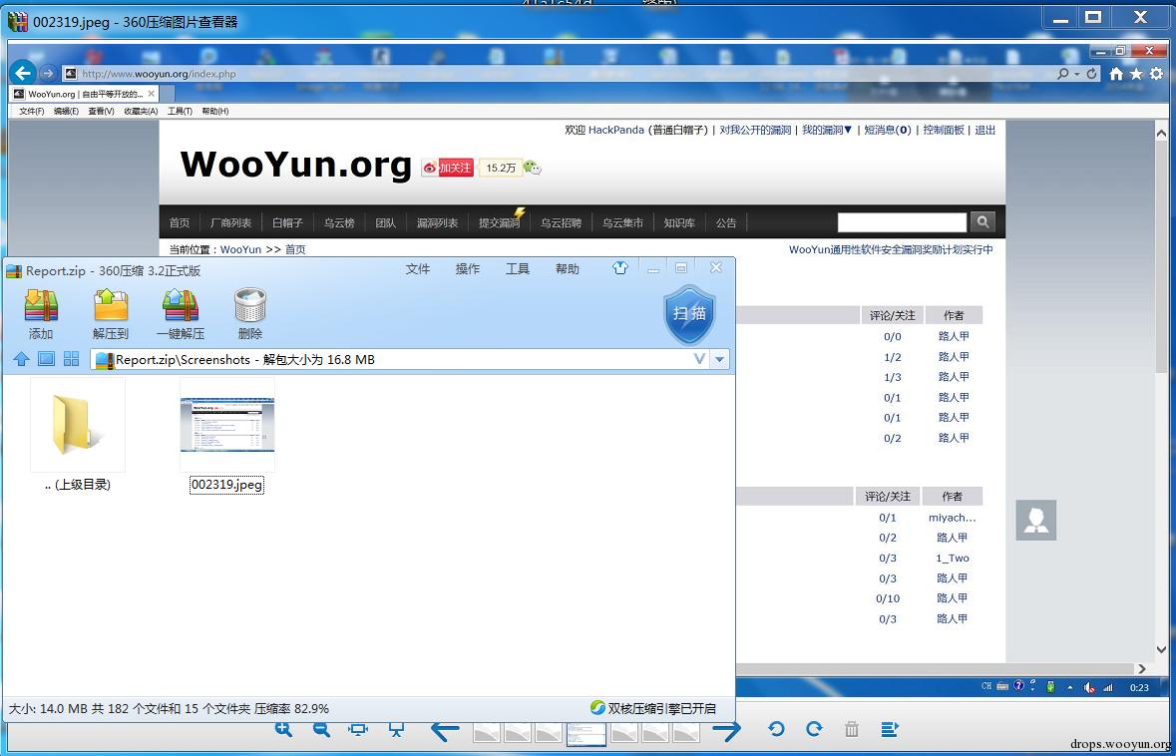
Task: Click the browser address bar URL
Action: click(x=159, y=74)
